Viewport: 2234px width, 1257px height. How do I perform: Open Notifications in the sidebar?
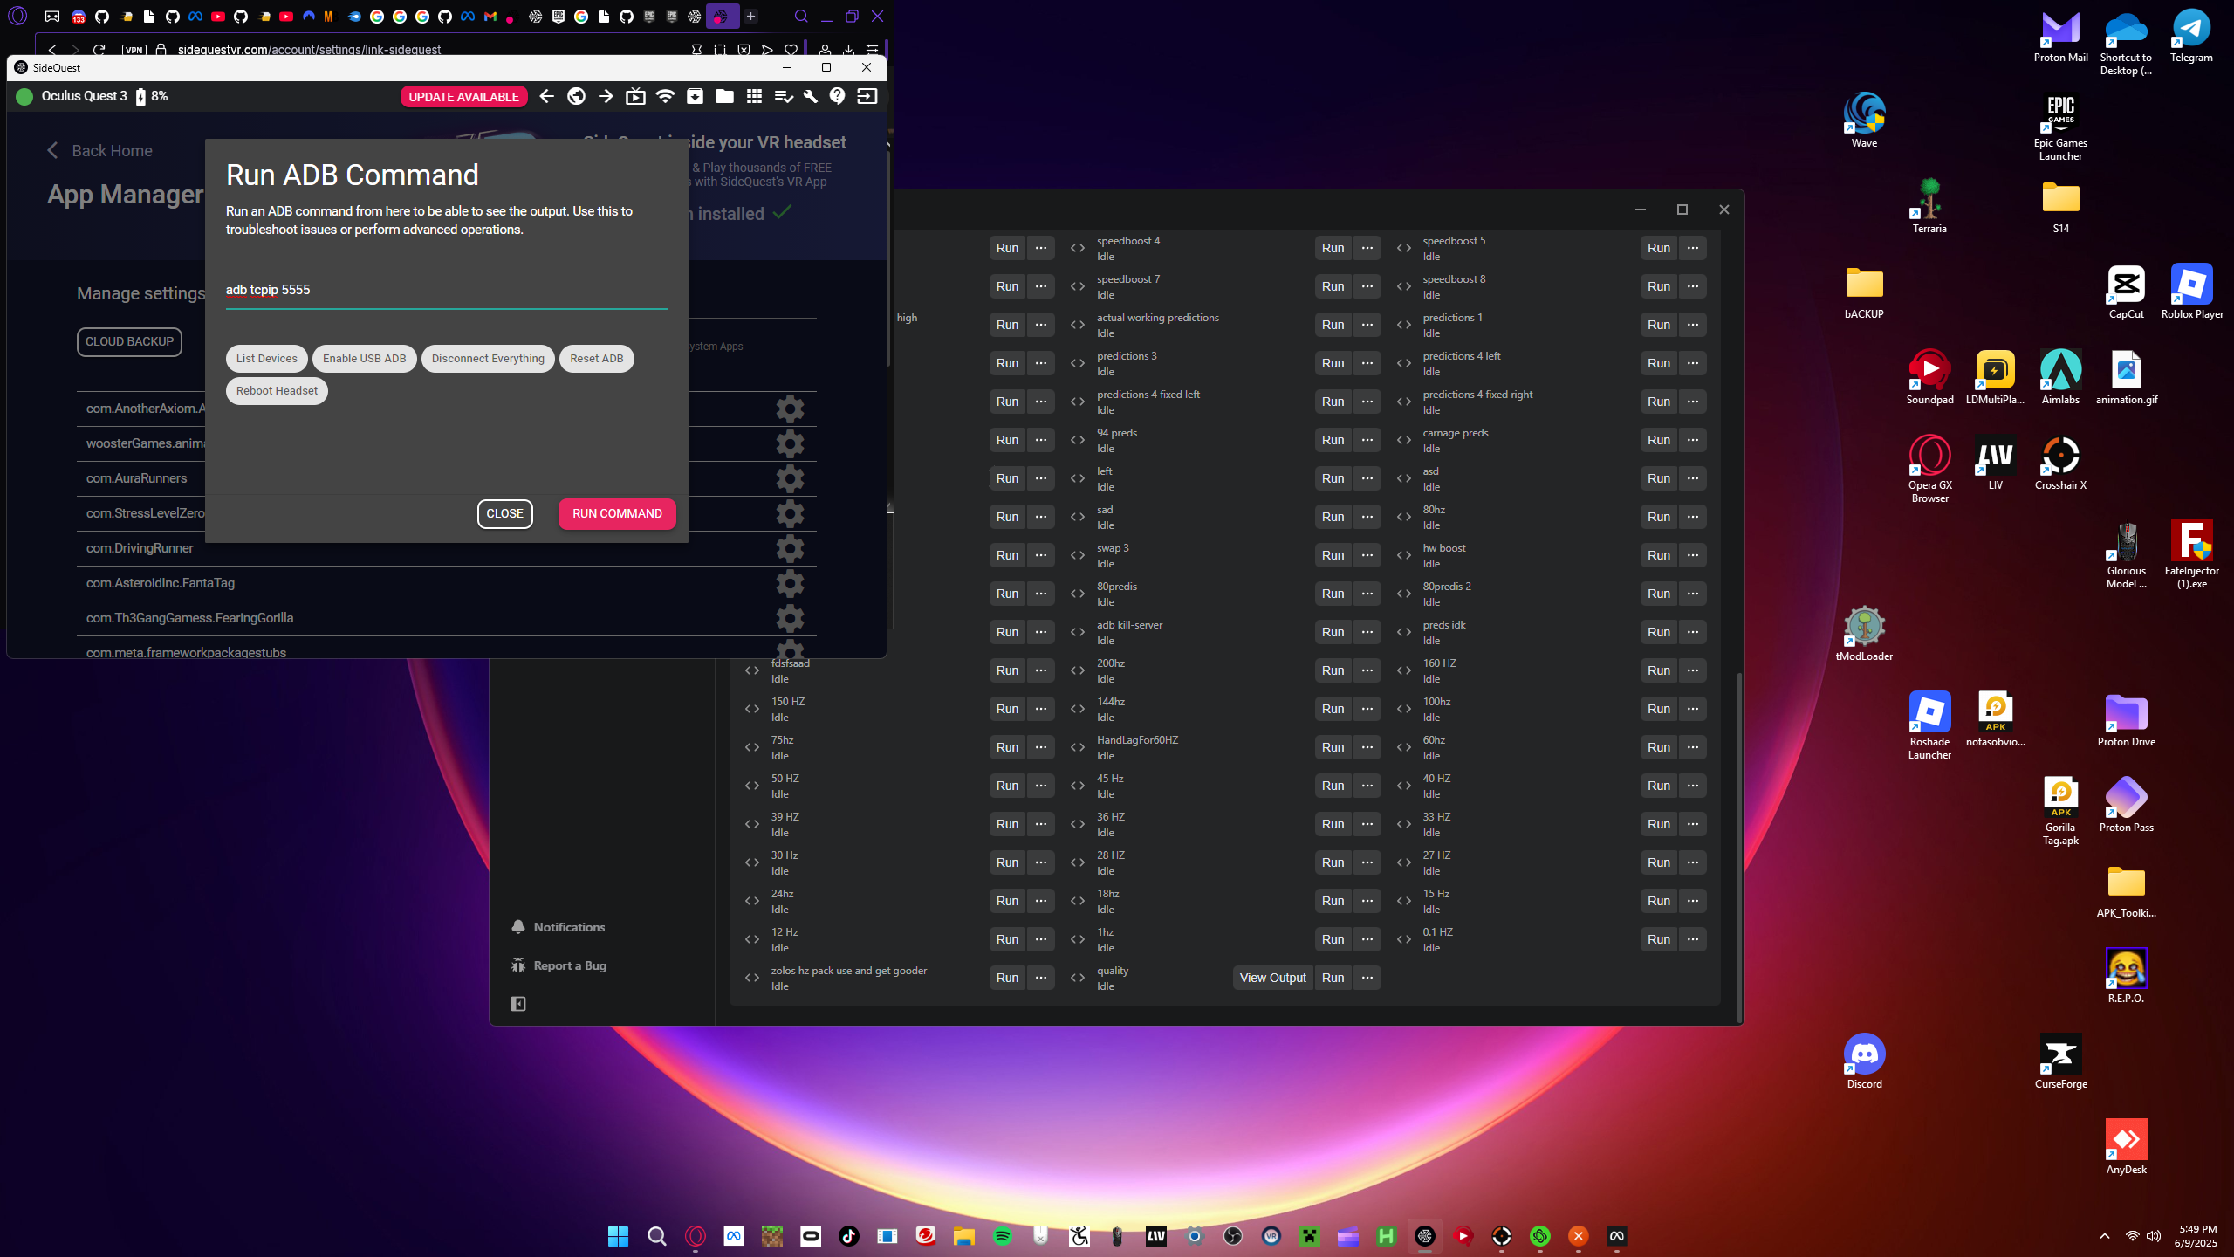[x=568, y=927]
